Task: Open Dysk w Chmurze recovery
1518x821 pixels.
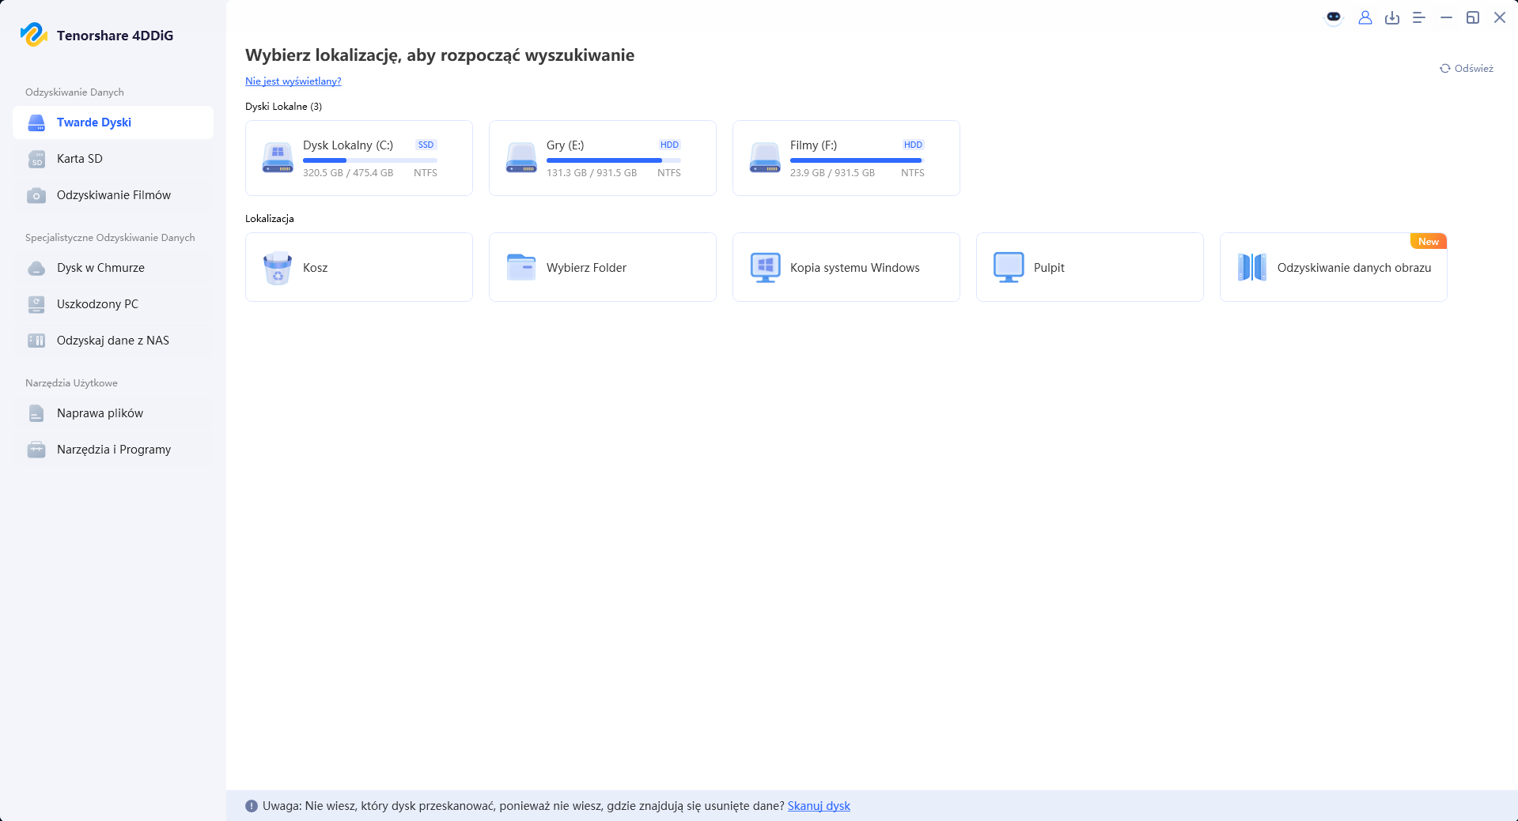Action: [113, 268]
